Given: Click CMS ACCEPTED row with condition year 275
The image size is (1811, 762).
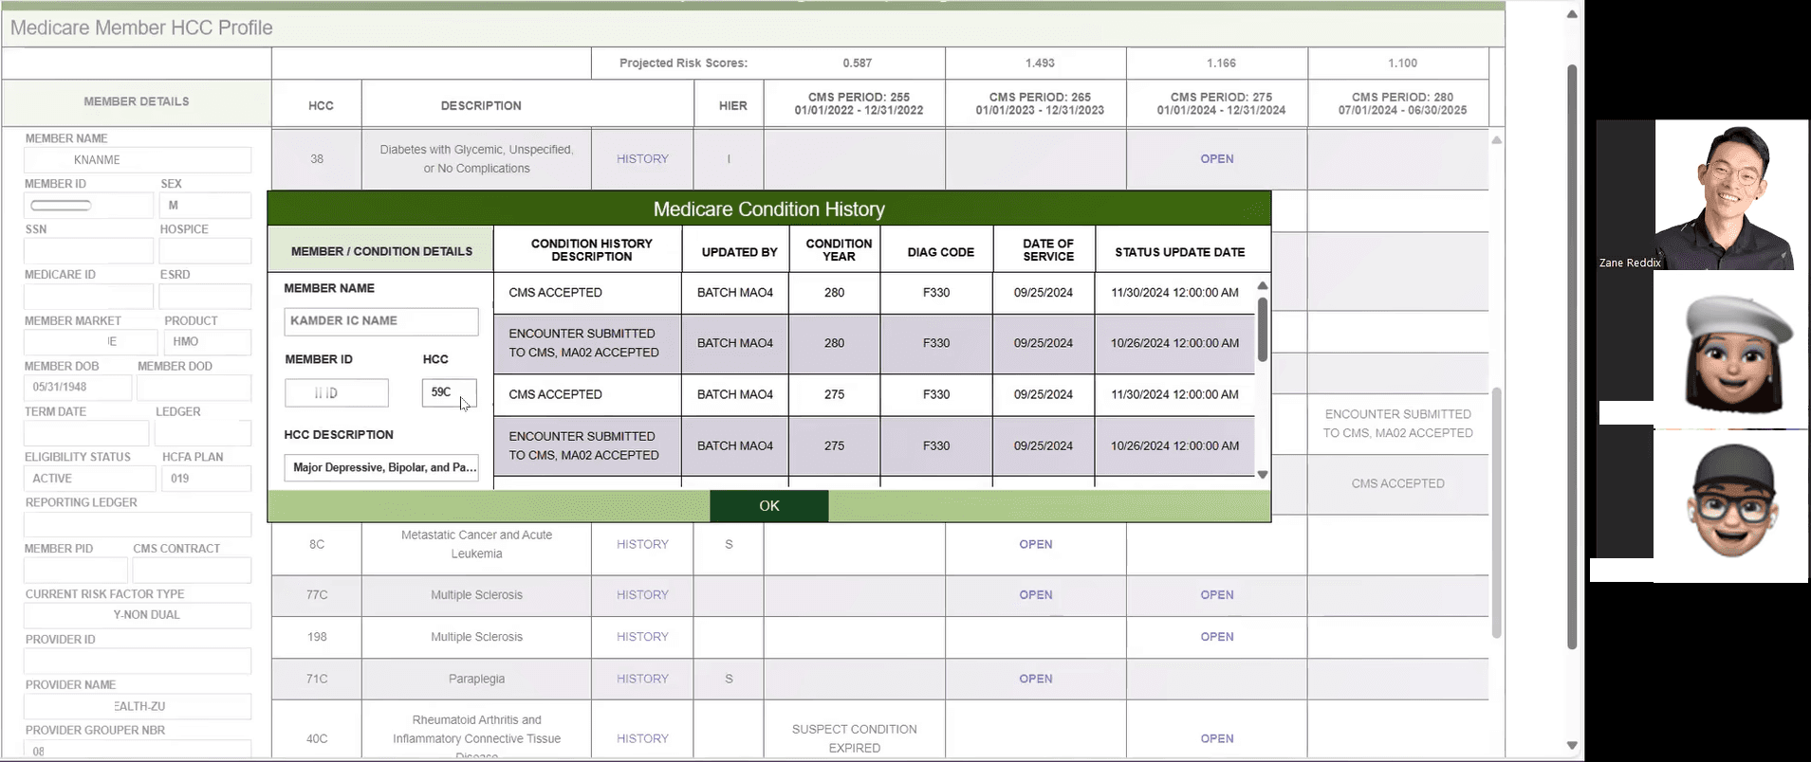Looking at the screenshot, I should tap(874, 394).
